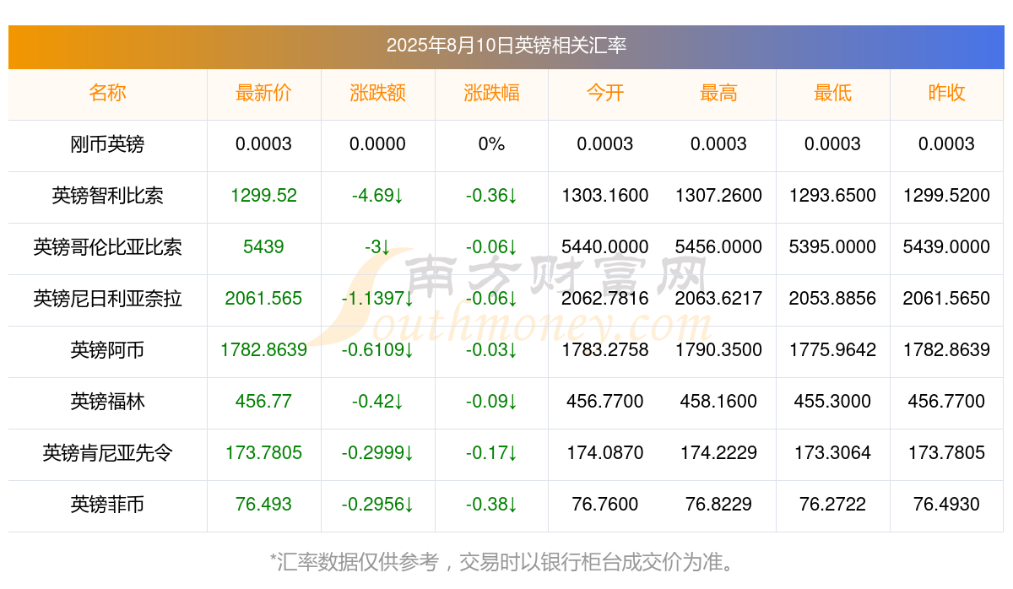Click the high value 5456.0000
This screenshot has width=1013, height=589.
click(x=718, y=247)
